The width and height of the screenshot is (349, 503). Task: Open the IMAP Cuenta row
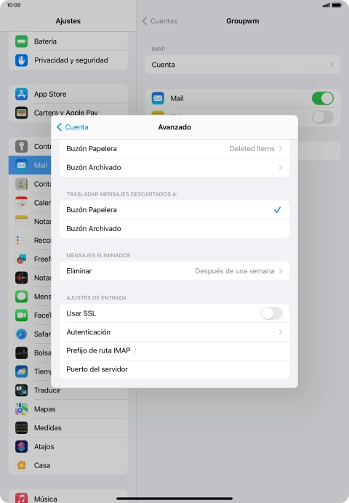click(x=243, y=65)
